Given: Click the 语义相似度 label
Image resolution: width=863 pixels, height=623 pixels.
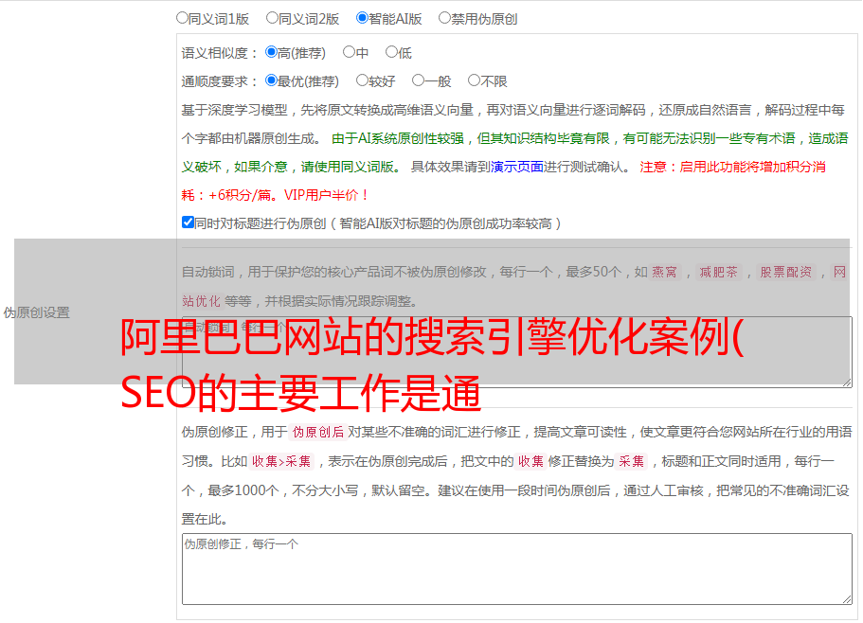Looking at the screenshot, I should pos(220,53).
